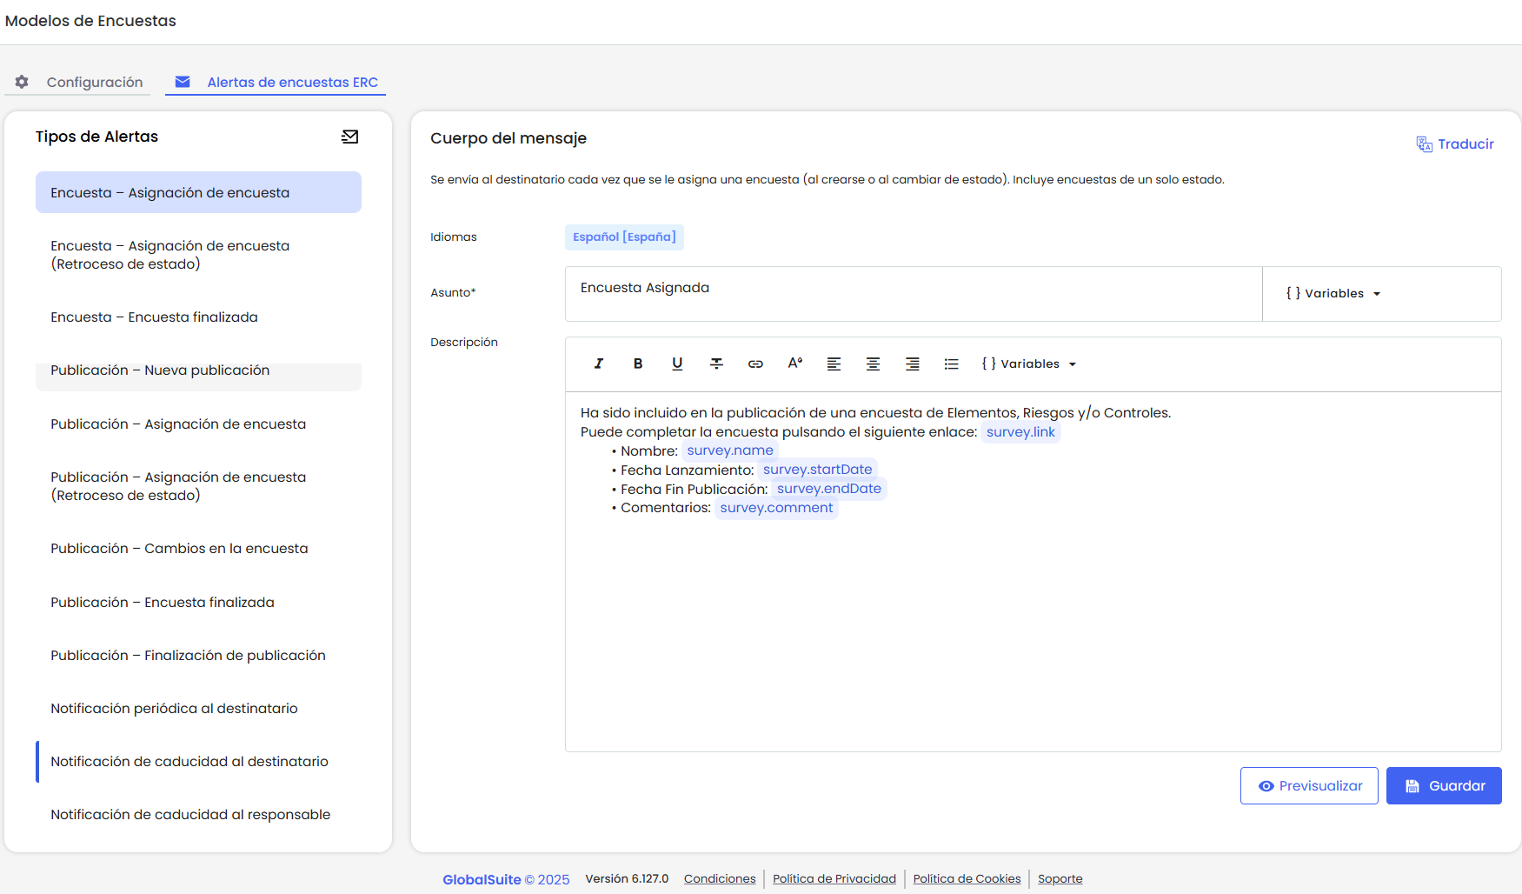Click the Guardar button

pos(1443,785)
